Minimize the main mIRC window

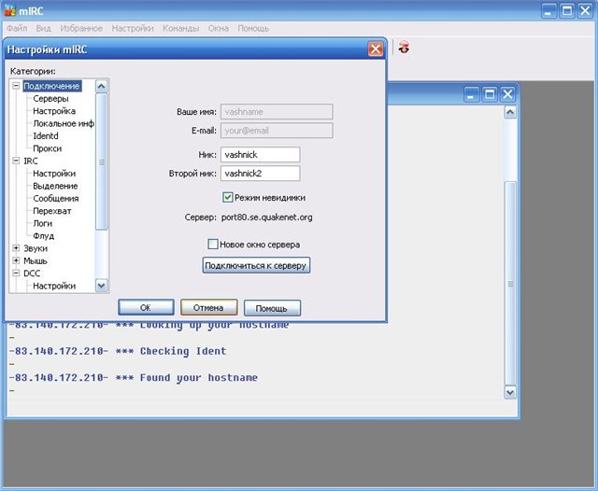point(548,10)
